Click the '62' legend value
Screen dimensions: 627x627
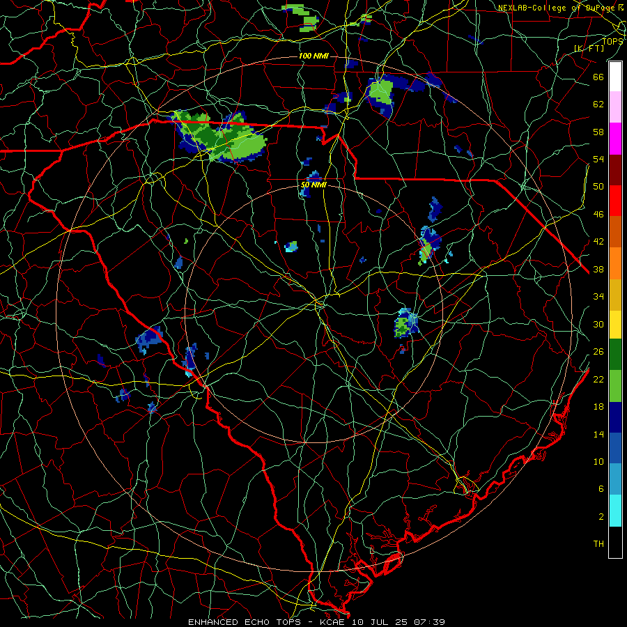(x=598, y=104)
